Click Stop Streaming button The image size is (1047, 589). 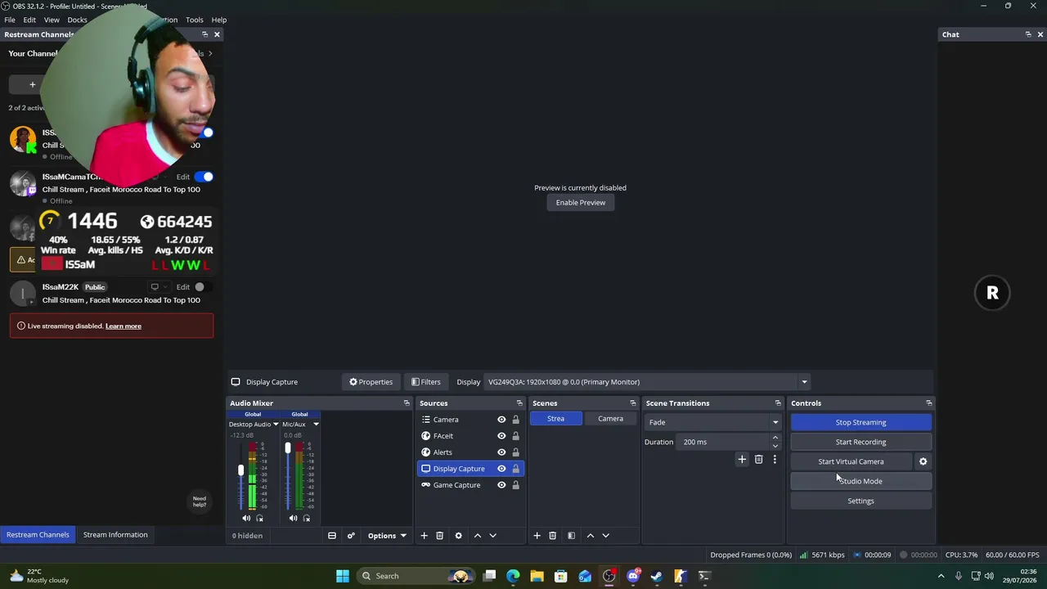point(861,422)
